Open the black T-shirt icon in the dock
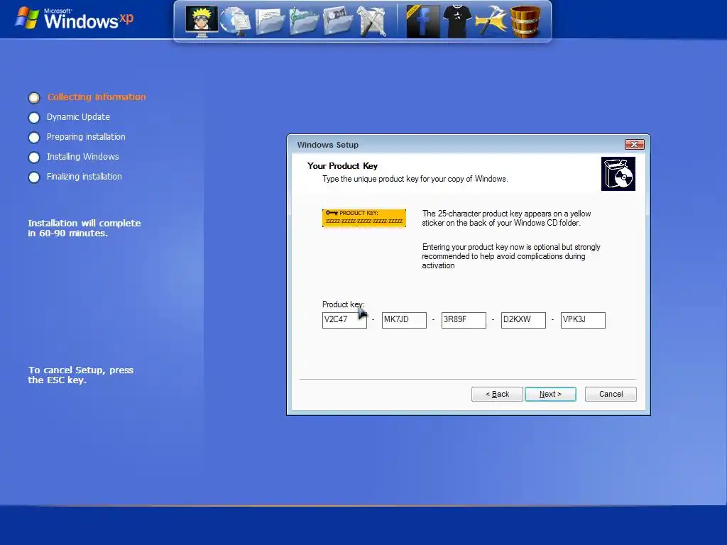The width and height of the screenshot is (727, 545). [457, 21]
